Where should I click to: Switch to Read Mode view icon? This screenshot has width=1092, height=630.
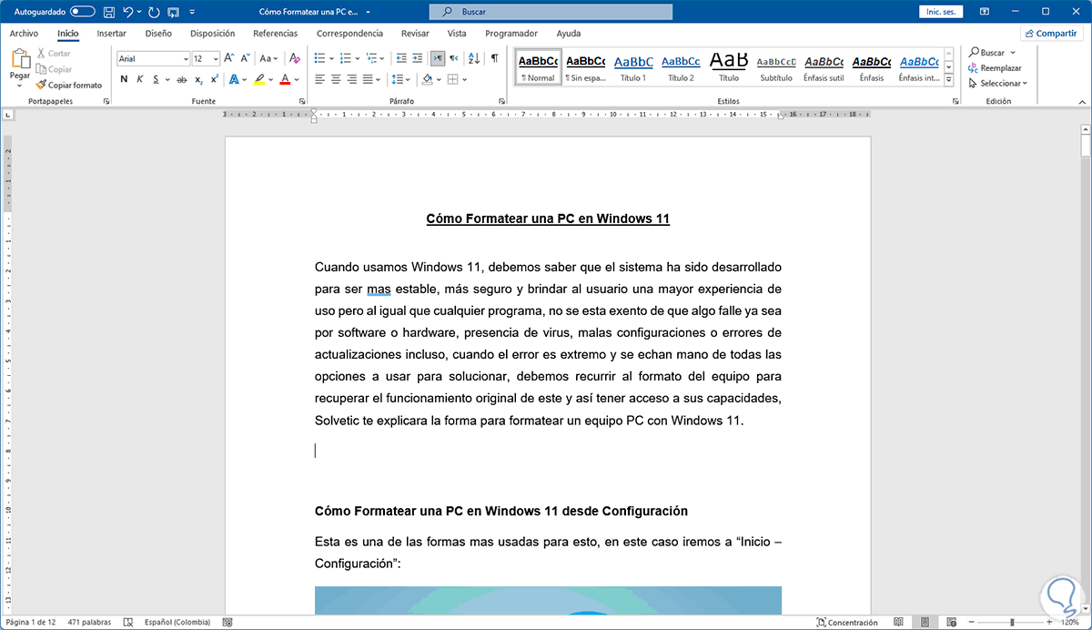[x=898, y=623]
